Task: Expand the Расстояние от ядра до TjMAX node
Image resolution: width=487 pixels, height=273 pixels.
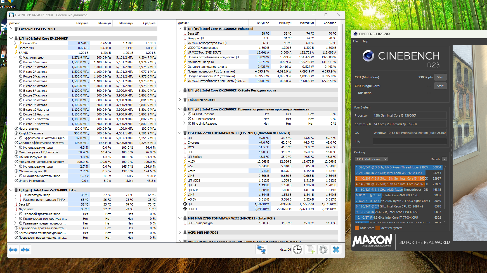Action: click(15, 200)
